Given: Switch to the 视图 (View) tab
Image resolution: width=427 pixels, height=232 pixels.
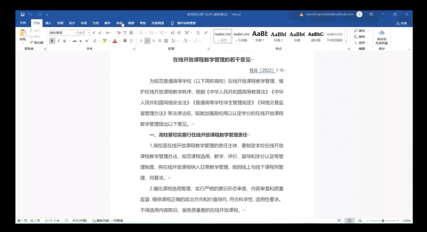Looking at the screenshot, I should (131, 23).
